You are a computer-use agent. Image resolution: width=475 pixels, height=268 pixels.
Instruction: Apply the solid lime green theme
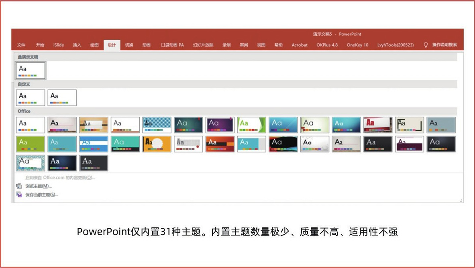[x=30, y=144]
